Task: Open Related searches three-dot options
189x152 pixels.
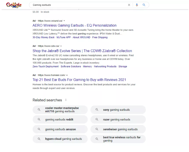Action: click(x=66, y=100)
